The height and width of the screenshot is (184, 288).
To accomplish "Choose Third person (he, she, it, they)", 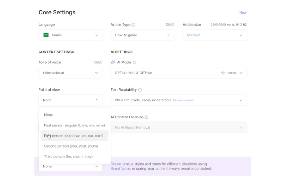I will pos(74,157).
